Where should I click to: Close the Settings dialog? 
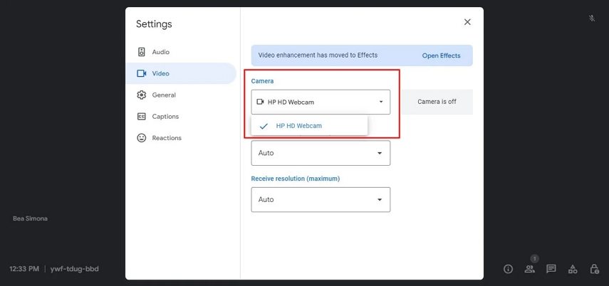point(467,22)
